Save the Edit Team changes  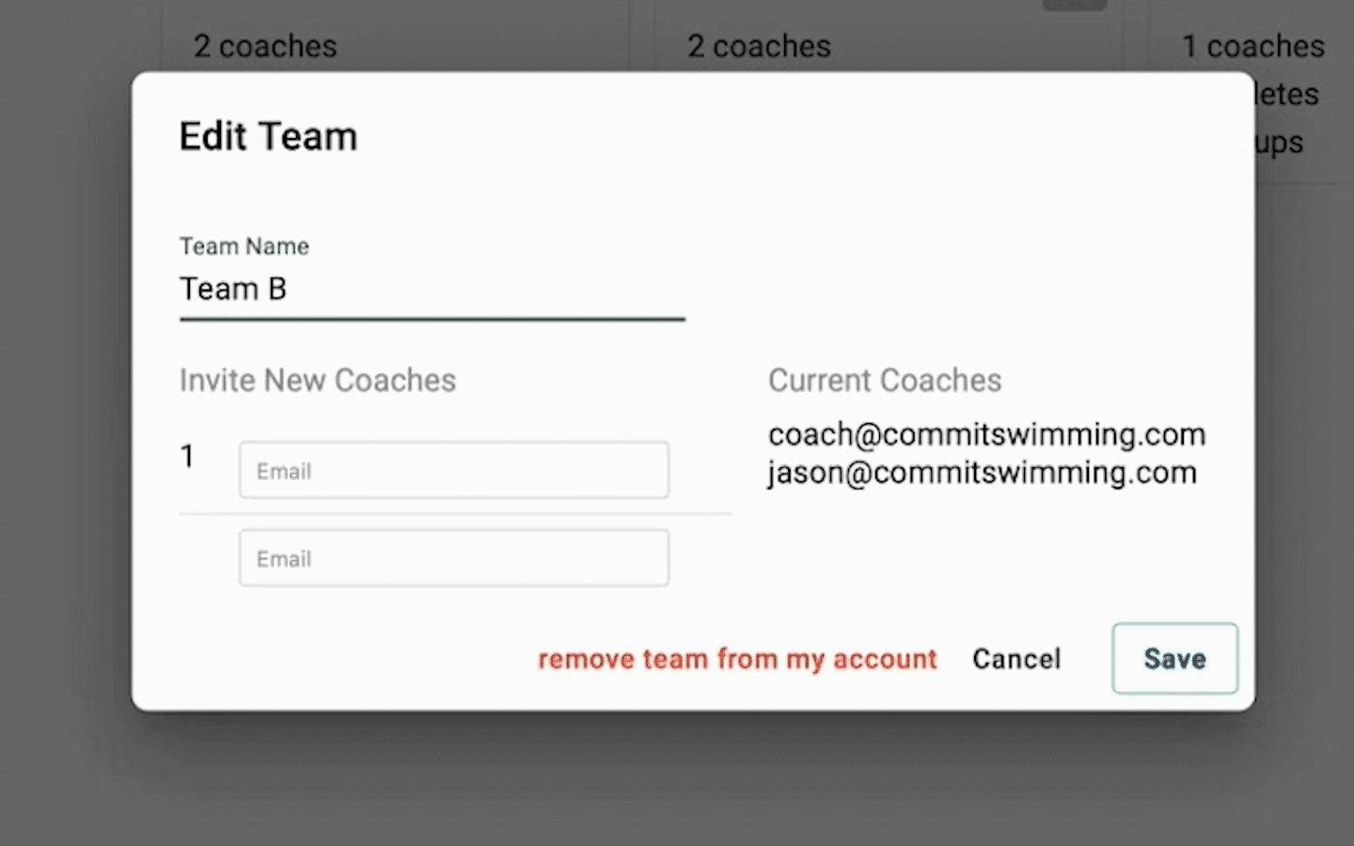tap(1174, 658)
